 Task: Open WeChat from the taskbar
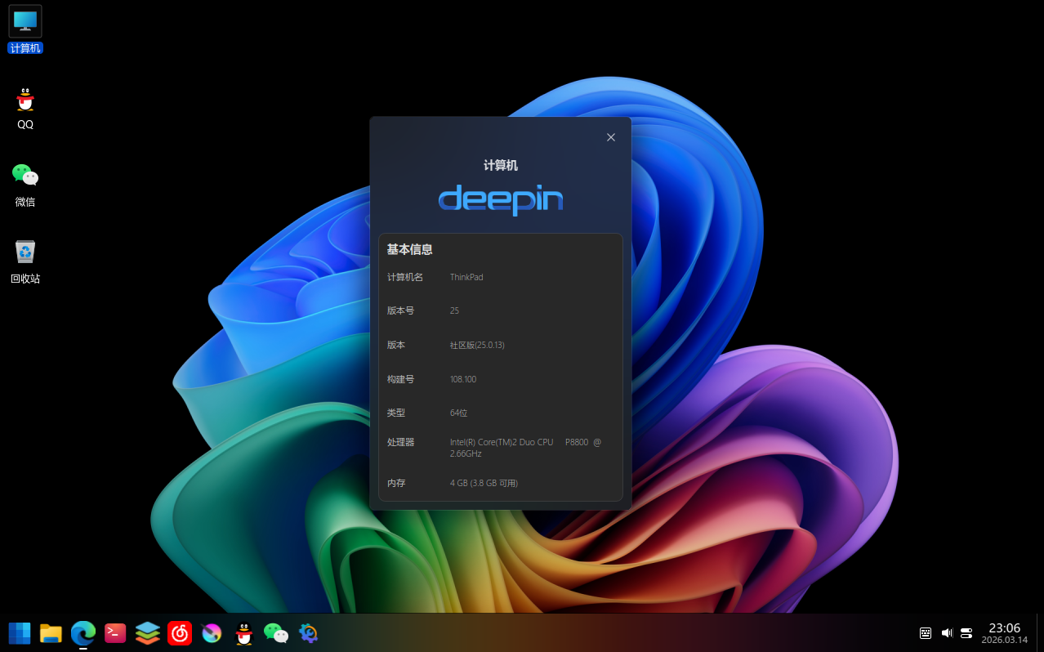click(275, 633)
